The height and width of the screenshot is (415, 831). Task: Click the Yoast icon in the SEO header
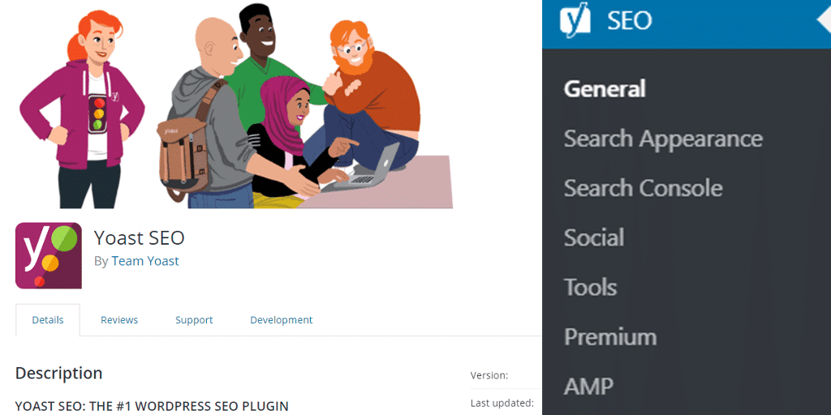[575, 20]
